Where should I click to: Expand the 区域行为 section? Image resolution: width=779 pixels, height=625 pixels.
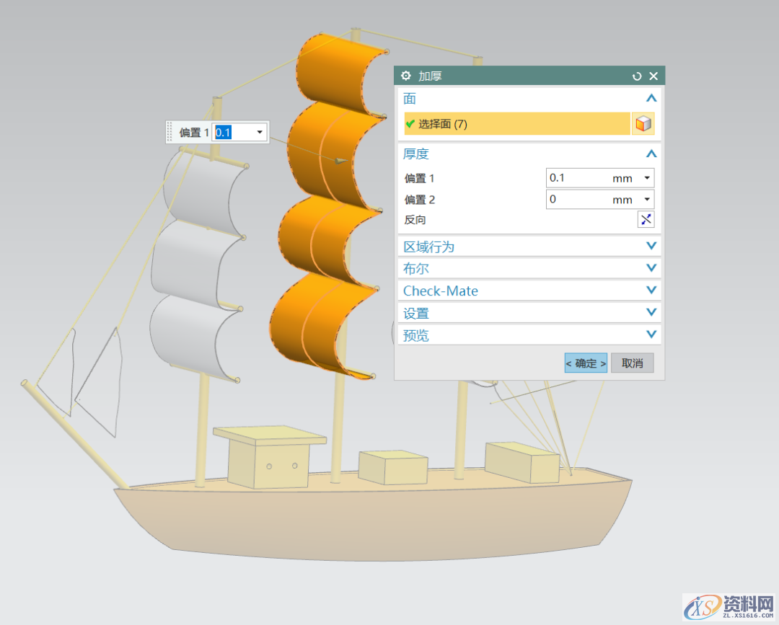pos(651,247)
